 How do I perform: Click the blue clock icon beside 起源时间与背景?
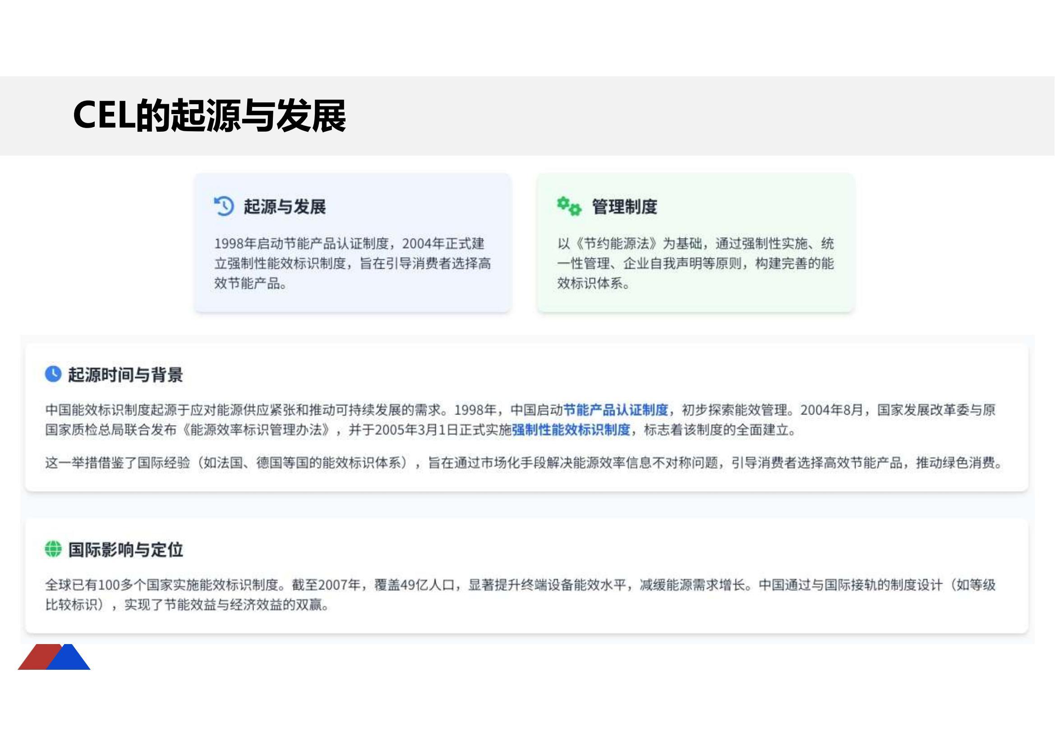click(53, 374)
